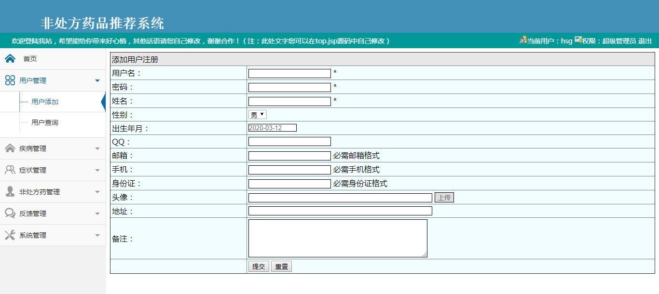Click the 上传 upload button
This screenshot has height=294, width=659.
444,197
